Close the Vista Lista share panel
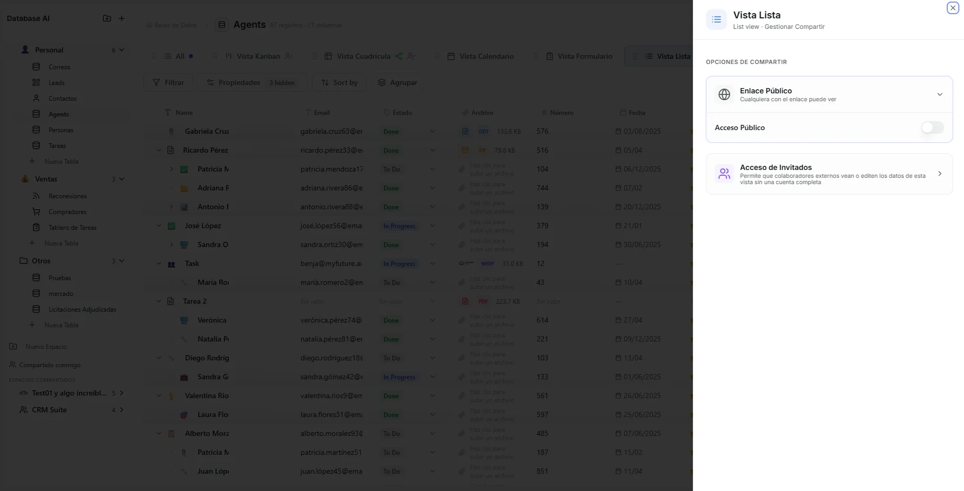The height and width of the screenshot is (491, 964). [x=953, y=8]
